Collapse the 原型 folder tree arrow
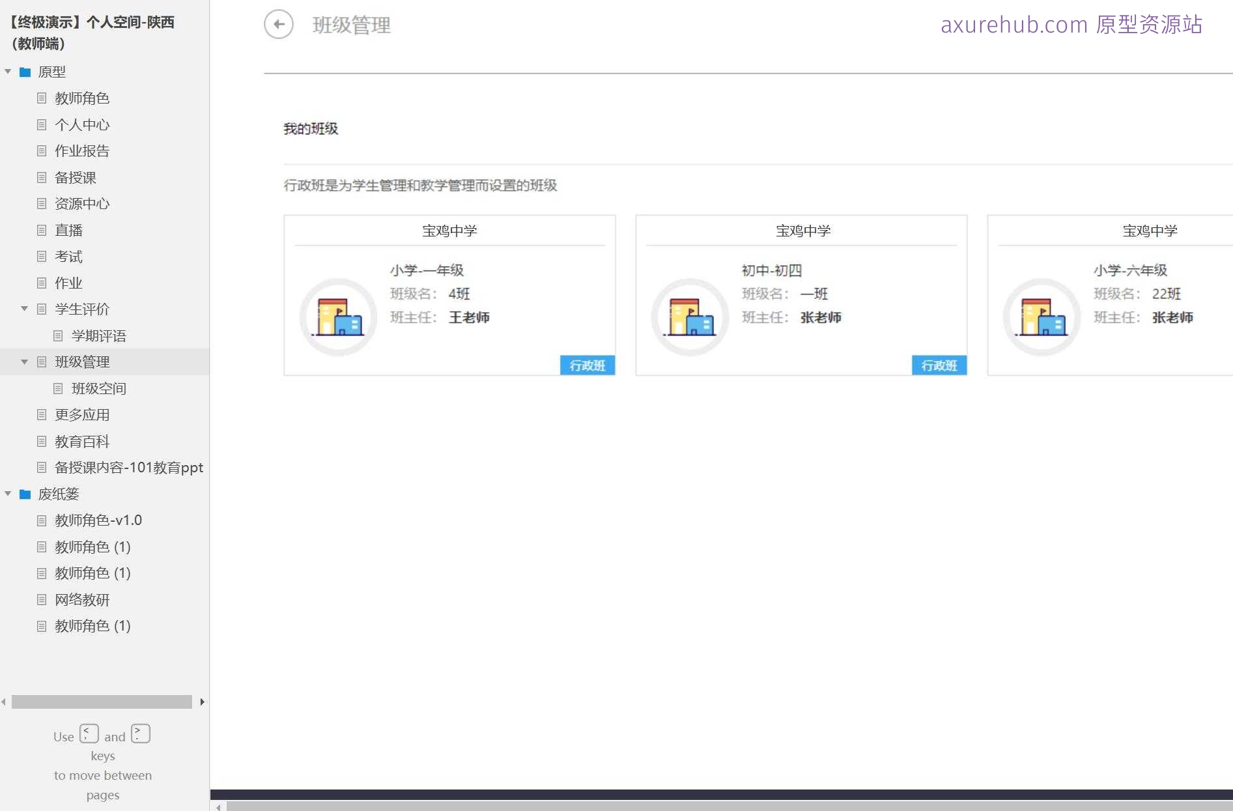 tap(8, 72)
